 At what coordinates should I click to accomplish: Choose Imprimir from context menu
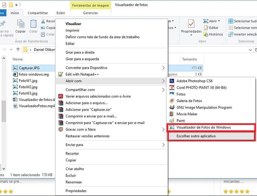(111, 30)
